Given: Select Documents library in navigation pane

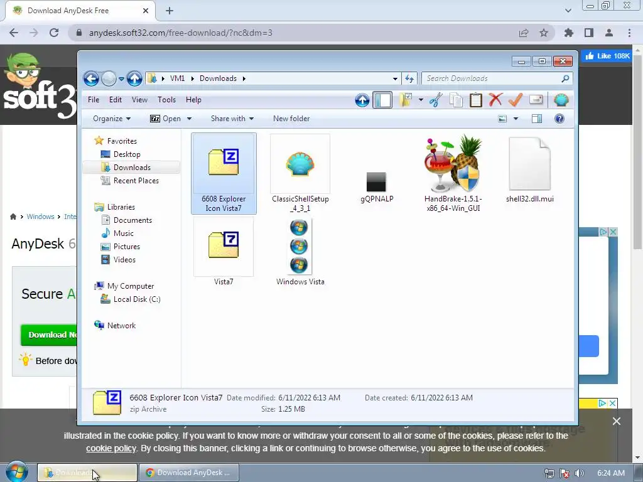Looking at the screenshot, I should click(x=132, y=220).
